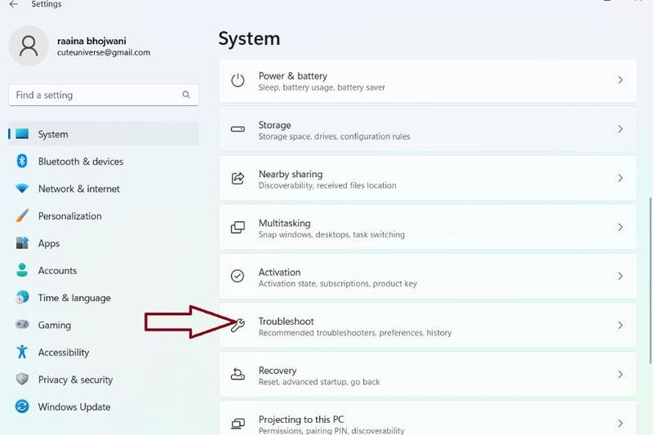Open Nearby sharing via its chevron
Viewport: 653px width, 435px height.
pos(620,178)
